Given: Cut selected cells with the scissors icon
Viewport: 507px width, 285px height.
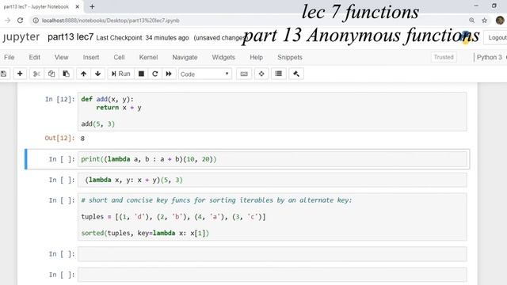Looking at the screenshot, I should point(36,74).
